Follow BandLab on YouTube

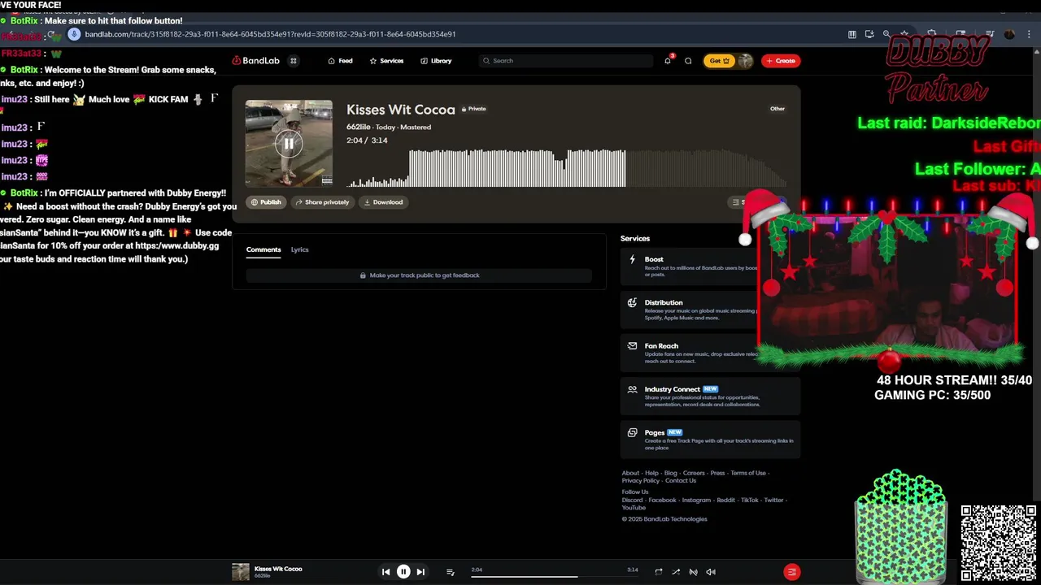[x=634, y=508]
